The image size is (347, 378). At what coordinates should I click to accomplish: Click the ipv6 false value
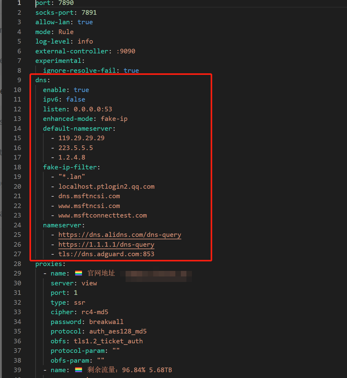(x=76, y=99)
